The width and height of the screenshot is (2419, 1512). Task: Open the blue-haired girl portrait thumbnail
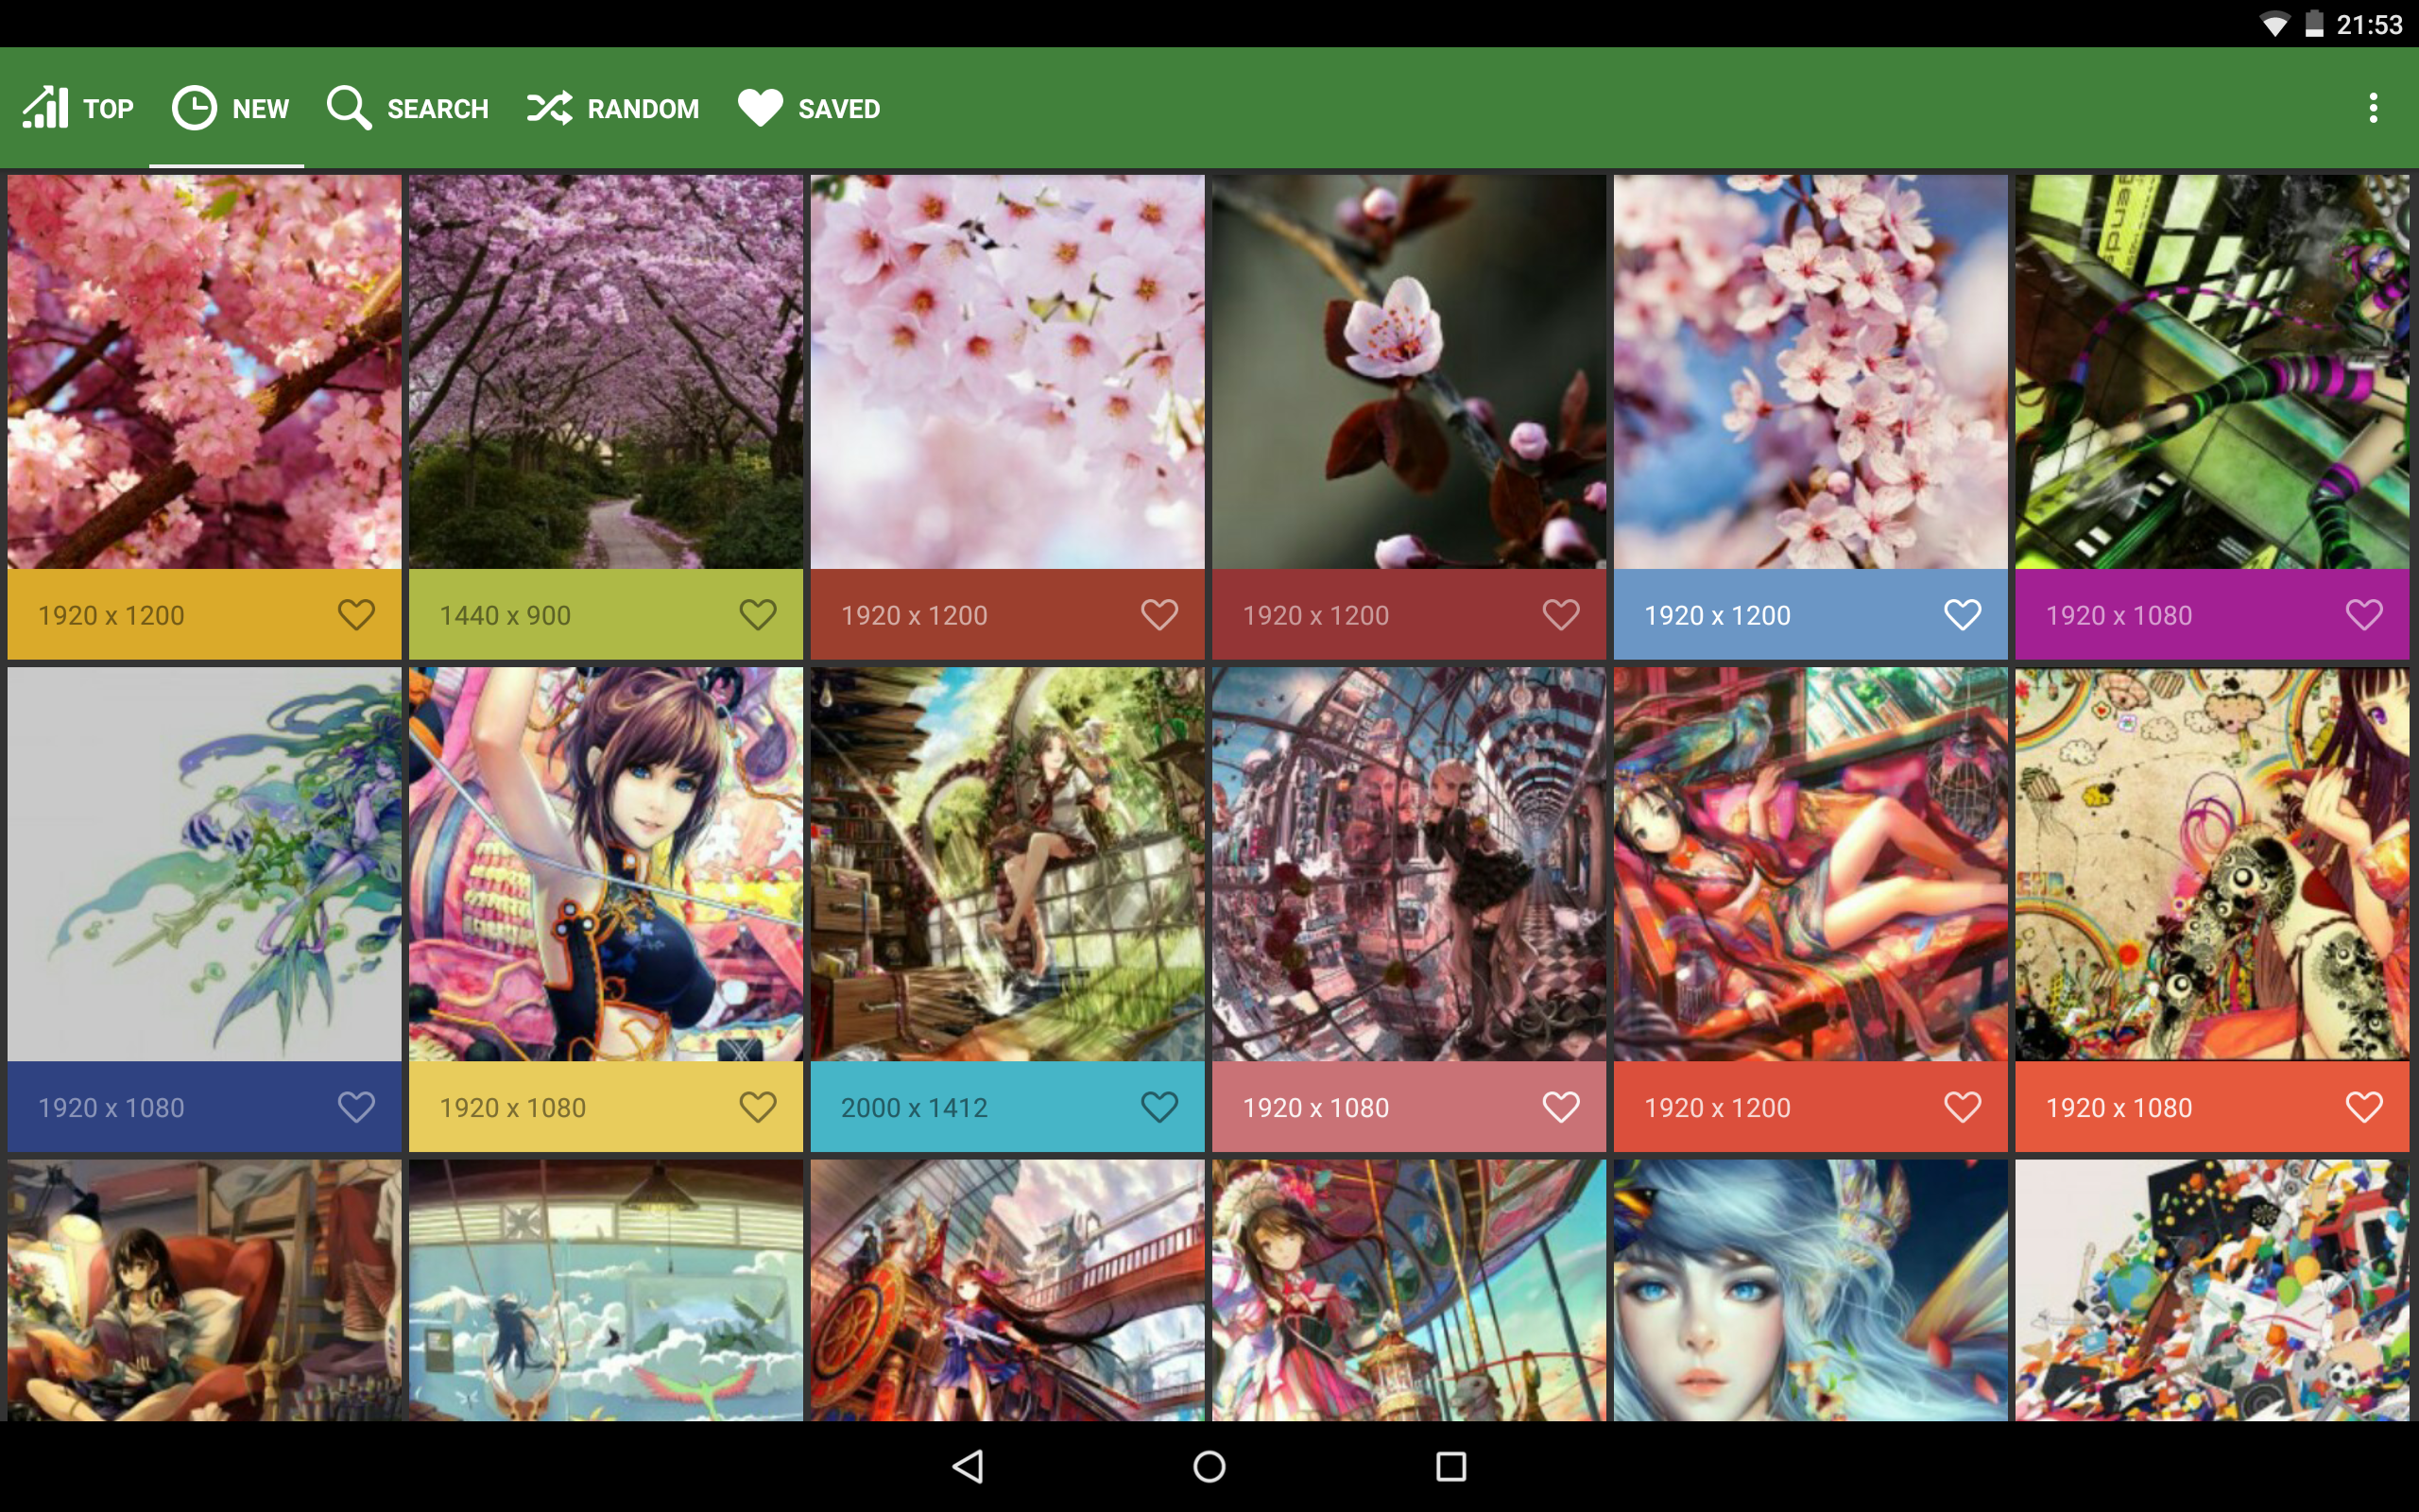1810,1290
